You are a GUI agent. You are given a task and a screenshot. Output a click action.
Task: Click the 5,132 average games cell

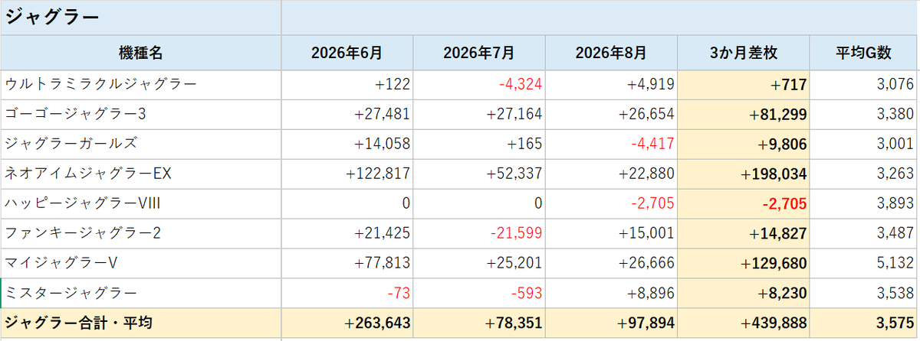[865, 264]
